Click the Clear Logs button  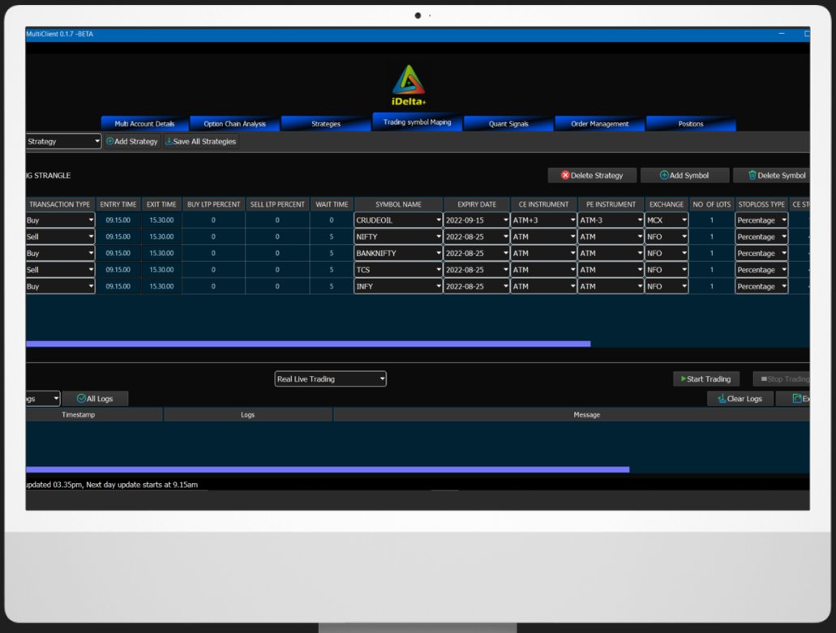740,399
